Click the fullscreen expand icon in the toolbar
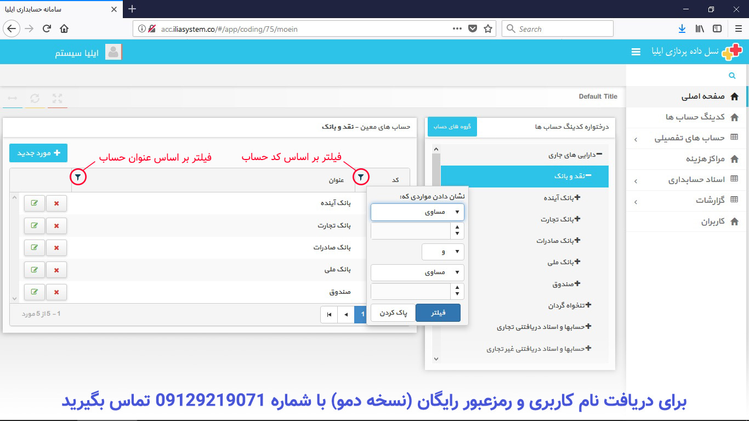Image resolution: width=749 pixels, height=421 pixels. (57, 99)
